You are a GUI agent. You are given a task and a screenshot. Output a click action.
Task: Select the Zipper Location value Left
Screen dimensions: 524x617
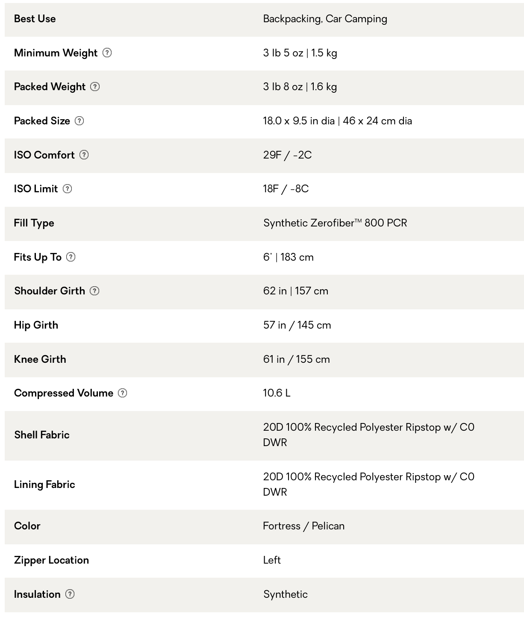point(272,560)
